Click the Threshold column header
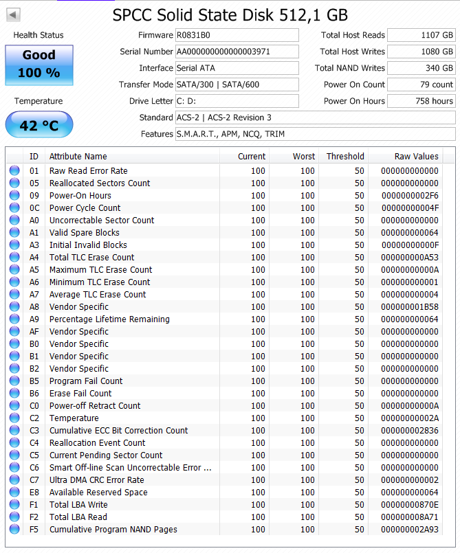 (344, 156)
